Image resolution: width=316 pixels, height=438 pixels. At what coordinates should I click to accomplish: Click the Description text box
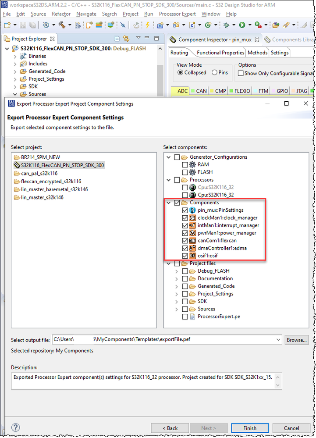coord(146,381)
